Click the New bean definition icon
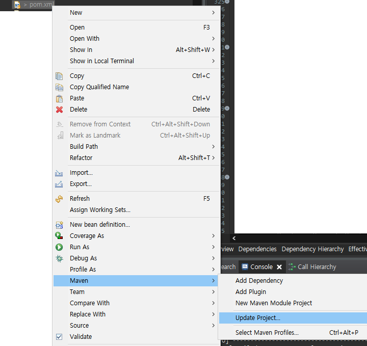This screenshot has width=367, height=346. pyautogui.click(x=59, y=225)
